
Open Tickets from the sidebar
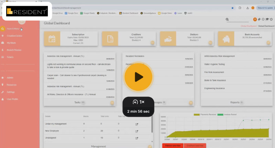pyautogui.click(x=10, y=57)
